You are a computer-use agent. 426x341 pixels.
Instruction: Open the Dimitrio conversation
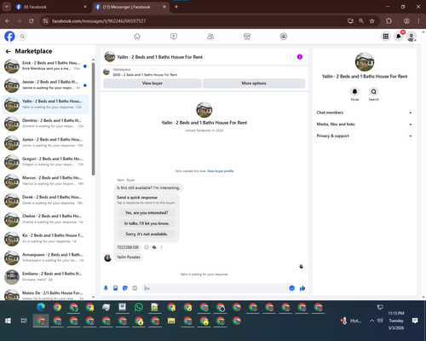[46, 124]
